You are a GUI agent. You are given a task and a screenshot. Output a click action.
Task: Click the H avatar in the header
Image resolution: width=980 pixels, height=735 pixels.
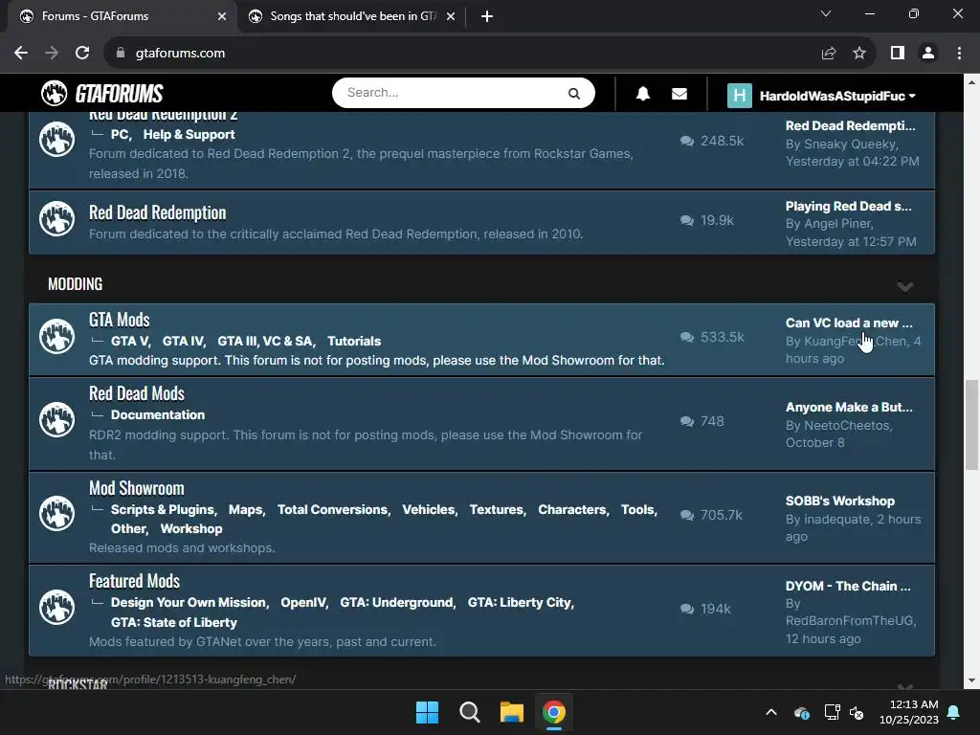740,96
